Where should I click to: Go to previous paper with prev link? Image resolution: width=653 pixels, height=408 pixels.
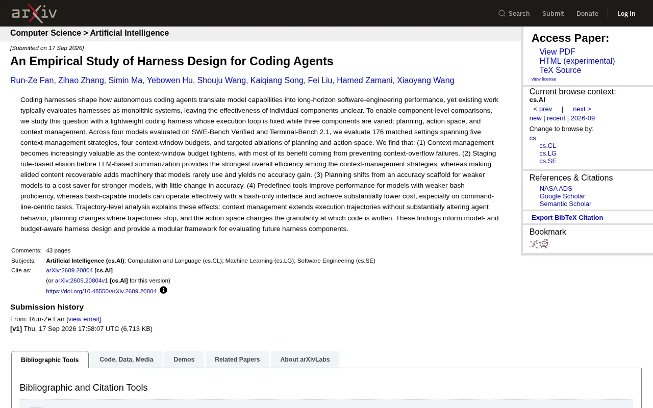pyautogui.click(x=542, y=109)
